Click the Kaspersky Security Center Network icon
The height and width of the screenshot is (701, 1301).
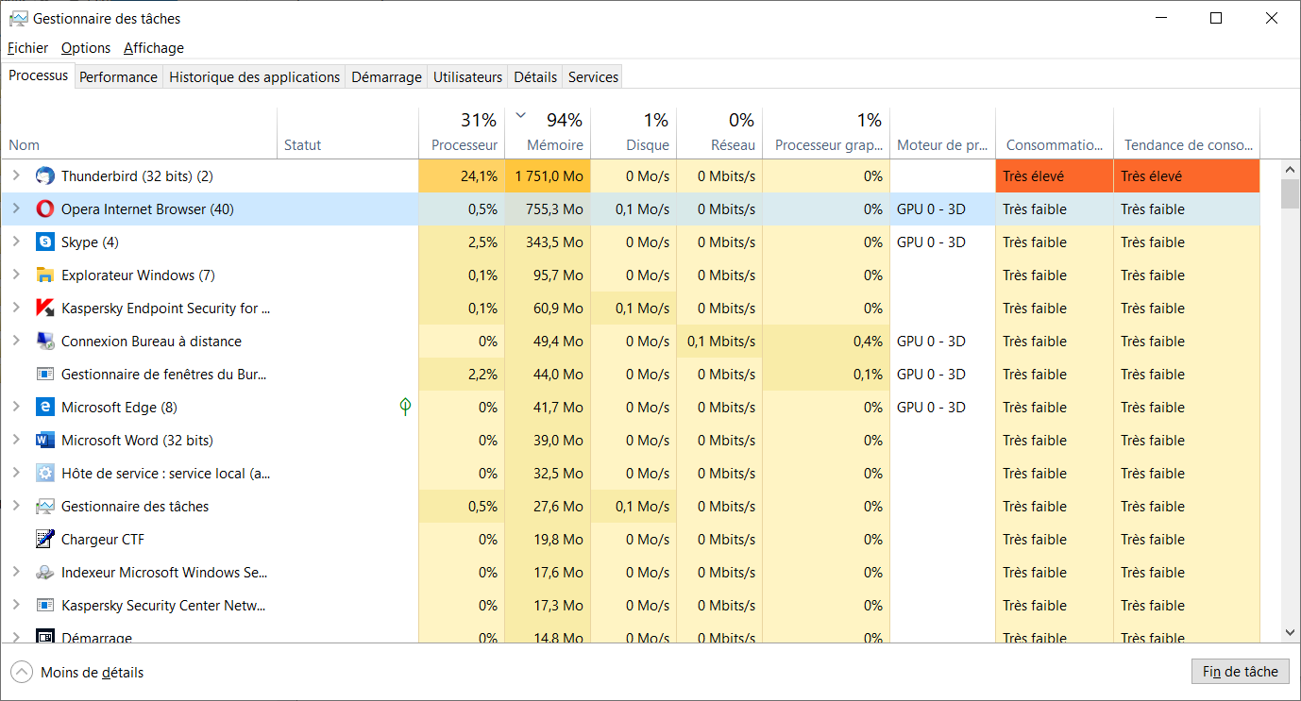click(x=44, y=606)
